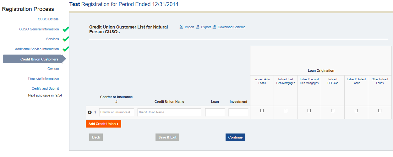Click the Import icon
This screenshot has width=393, height=157.
pyautogui.click(x=181, y=27)
